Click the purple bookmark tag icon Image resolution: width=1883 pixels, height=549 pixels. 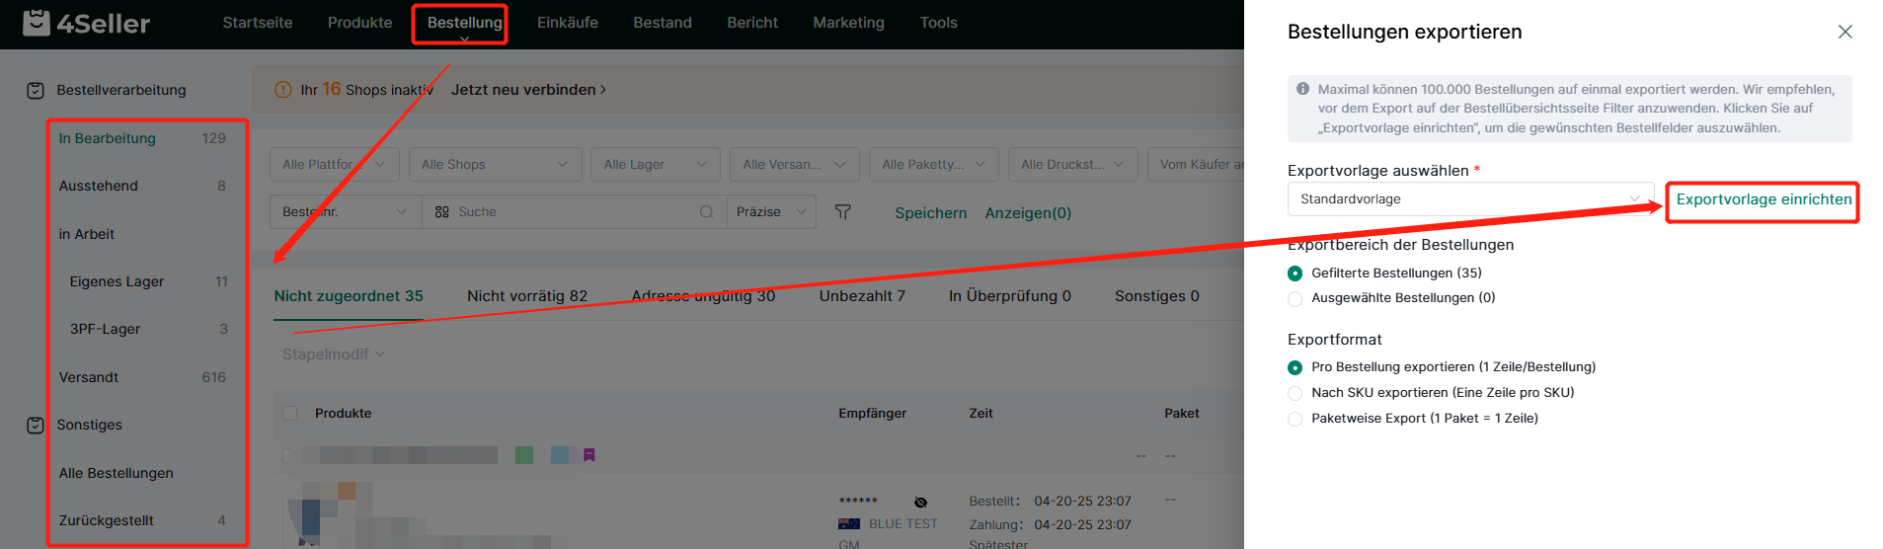click(589, 454)
